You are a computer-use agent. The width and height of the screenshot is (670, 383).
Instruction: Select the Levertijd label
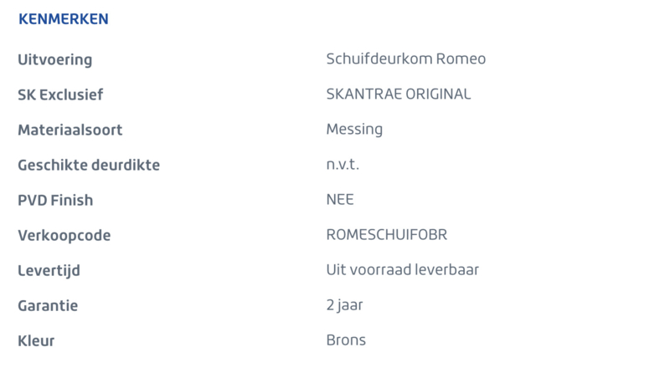tap(49, 271)
